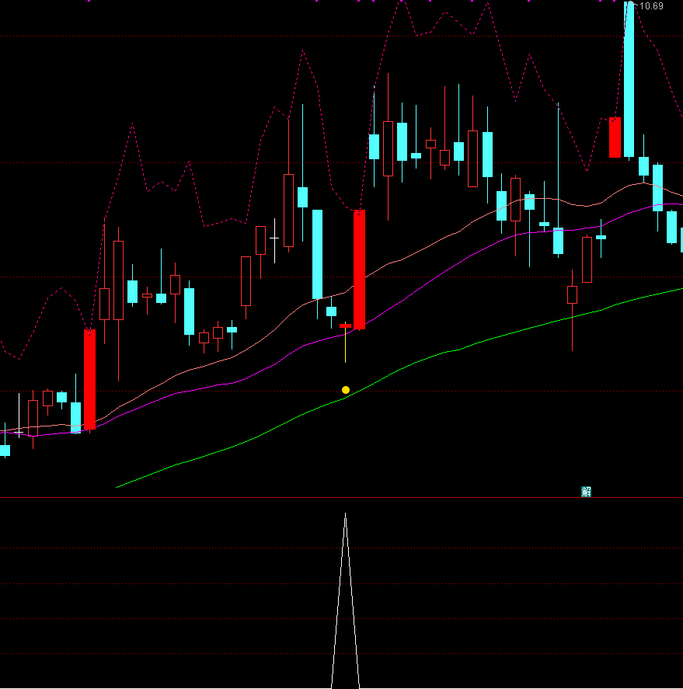
Task: Click the tallest cyan candlestick near 10.69
Action: (629, 78)
